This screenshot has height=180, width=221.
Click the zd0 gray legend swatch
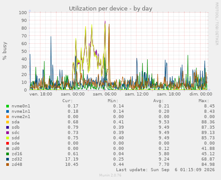pos(8,149)
